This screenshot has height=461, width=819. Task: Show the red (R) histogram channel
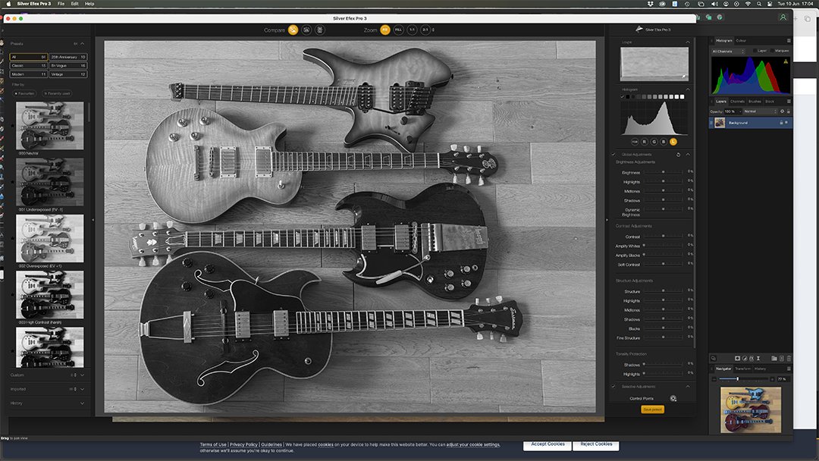tap(645, 142)
